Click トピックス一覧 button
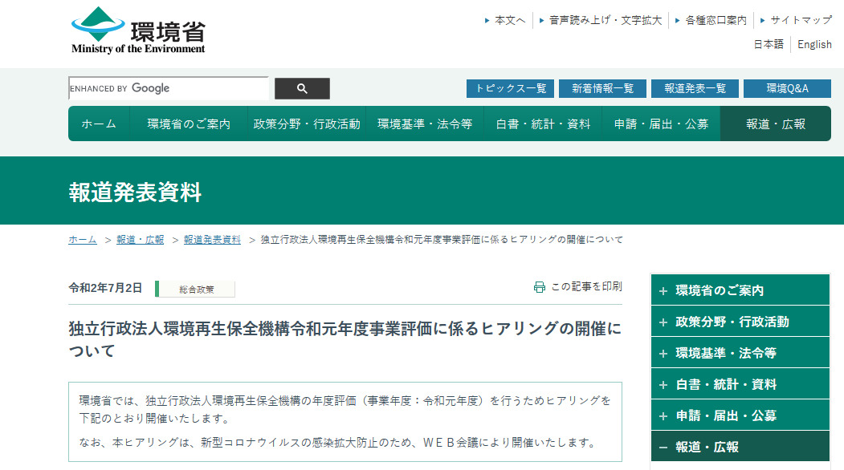Screen dimensions: 844x470 click(x=510, y=89)
